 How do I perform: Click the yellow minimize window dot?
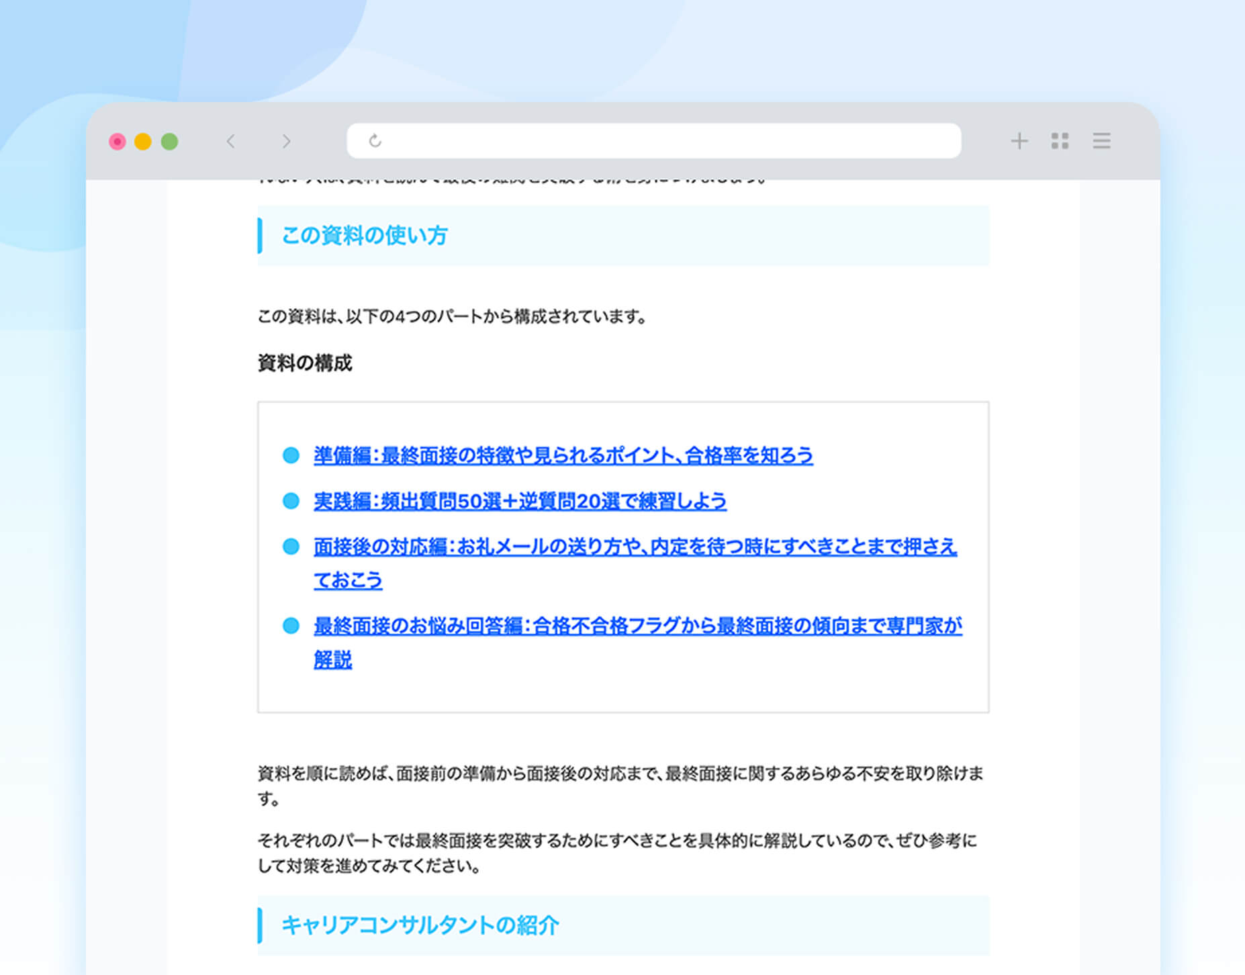point(143,142)
